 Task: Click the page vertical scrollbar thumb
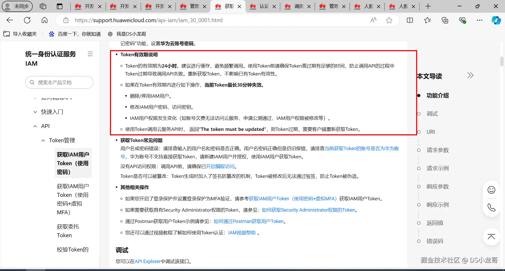(502, 61)
